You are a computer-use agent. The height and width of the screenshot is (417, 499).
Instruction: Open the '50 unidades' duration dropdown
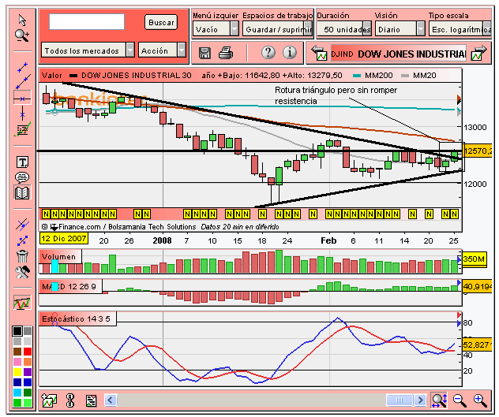344,29
